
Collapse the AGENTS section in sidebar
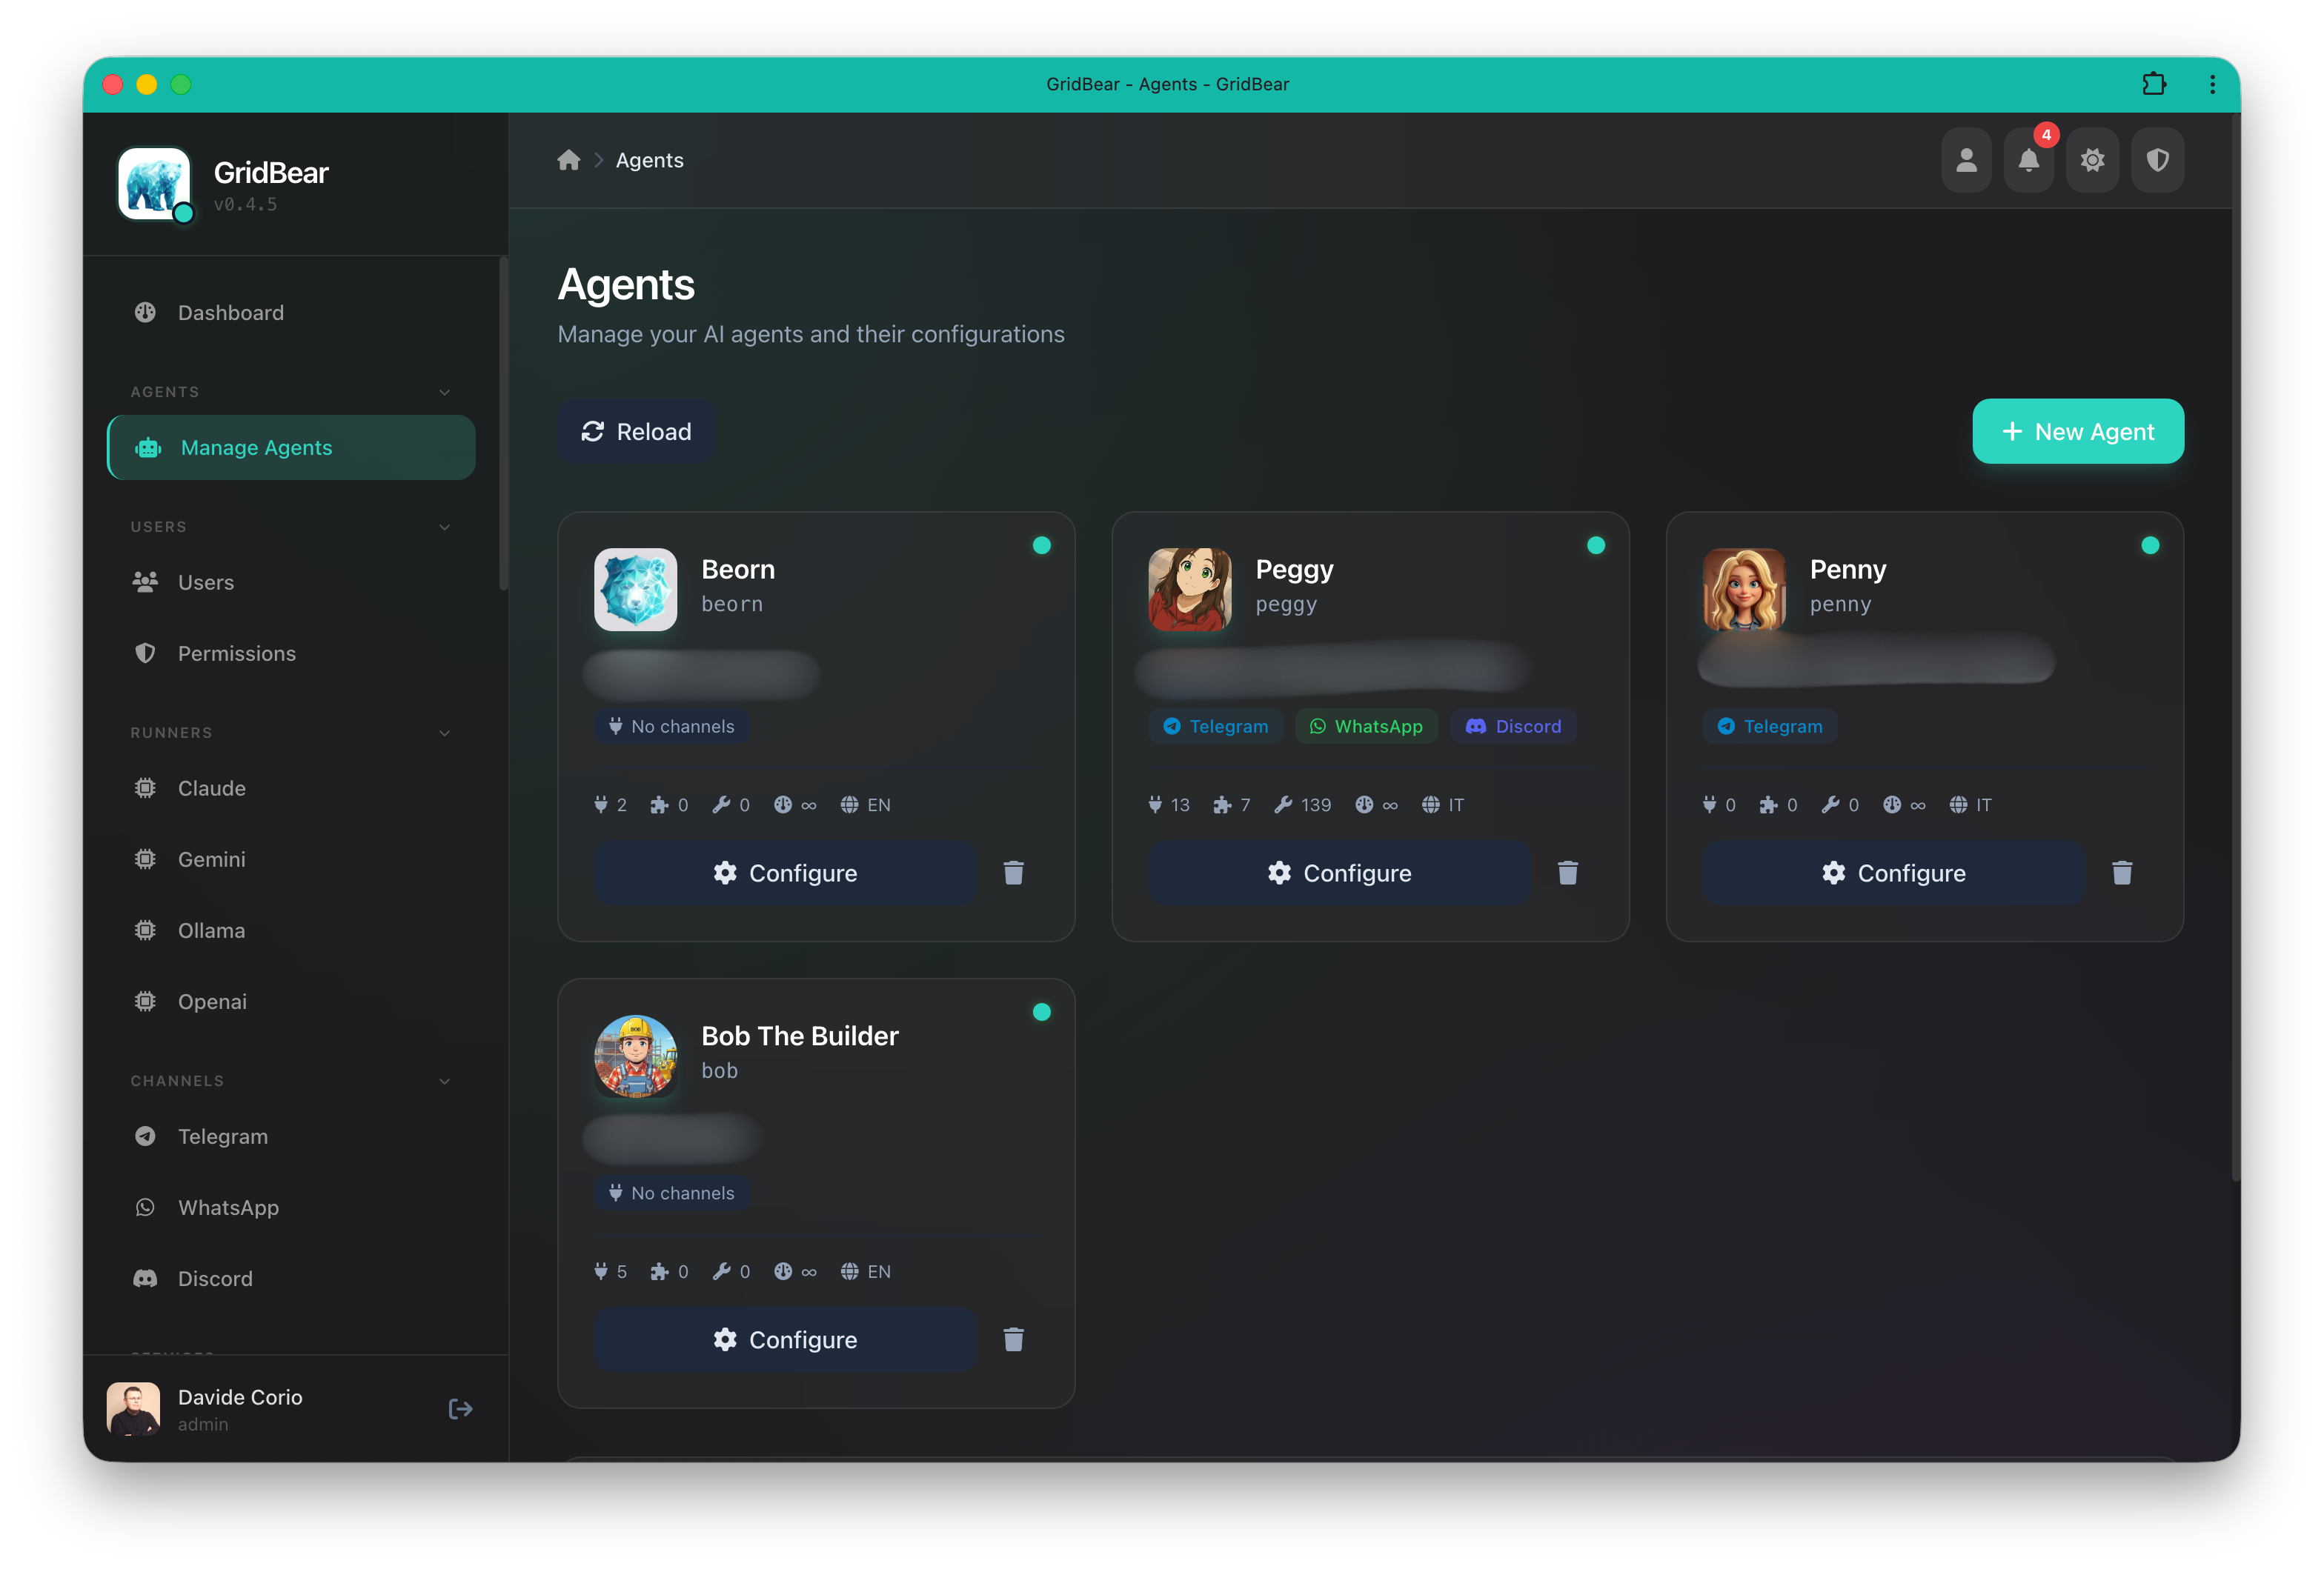click(444, 390)
